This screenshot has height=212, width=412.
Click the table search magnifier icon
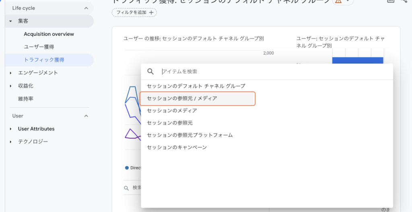click(126, 188)
